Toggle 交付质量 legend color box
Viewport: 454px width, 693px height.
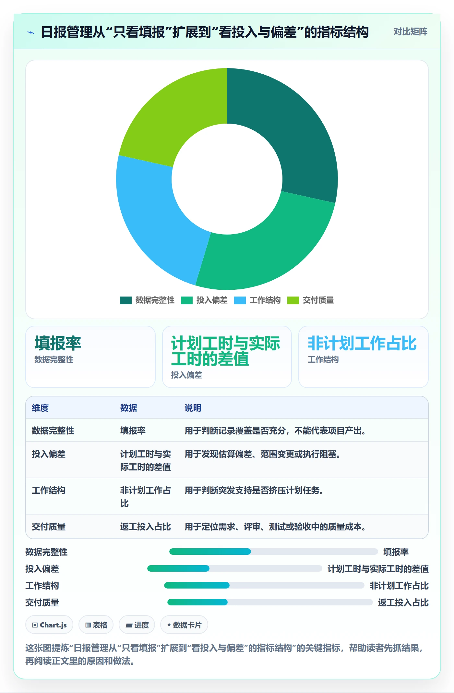[x=293, y=300]
